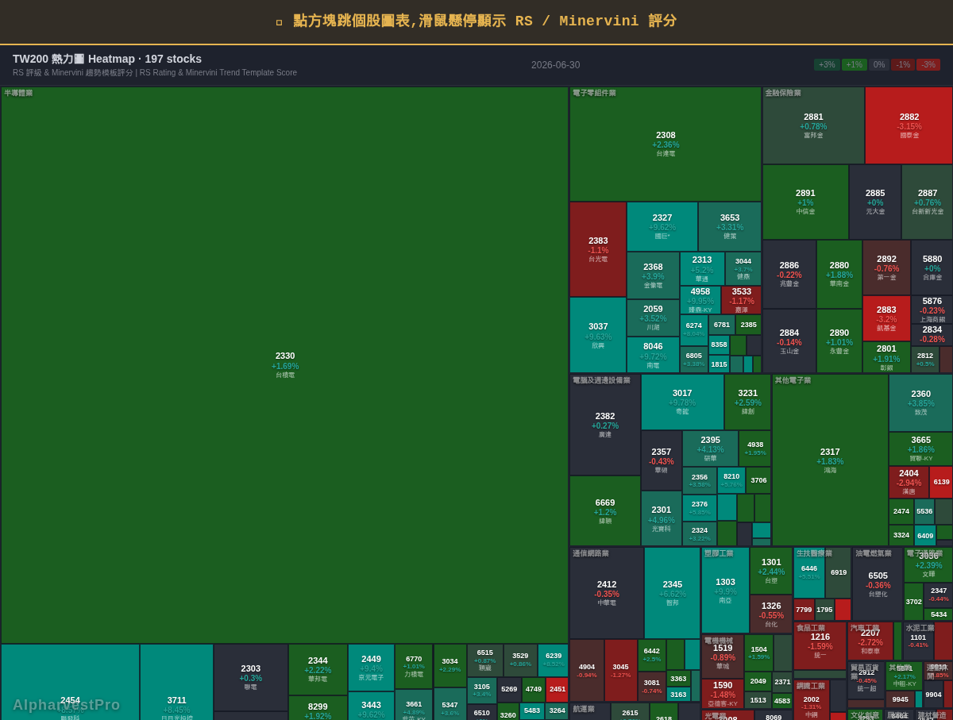This screenshot has width=953, height=720.
Task: Click the 2382 廣達 tile
Action: [605, 425]
